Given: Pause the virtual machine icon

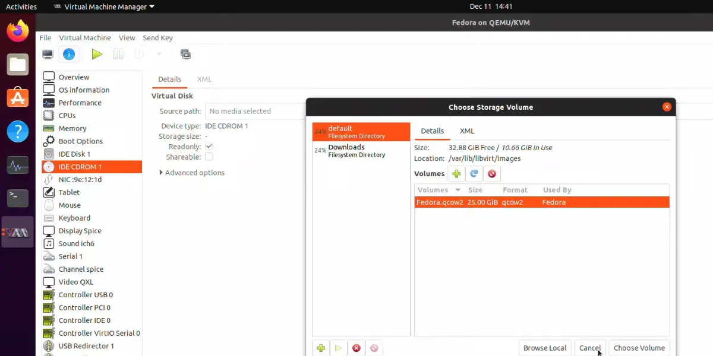Looking at the screenshot, I should click(x=118, y=54).
